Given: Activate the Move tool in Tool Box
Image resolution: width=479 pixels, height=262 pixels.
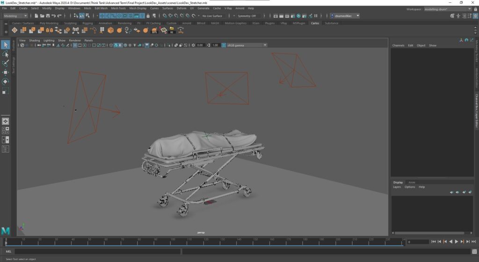Looking at the screenshot, I should [x=5, y=73].
